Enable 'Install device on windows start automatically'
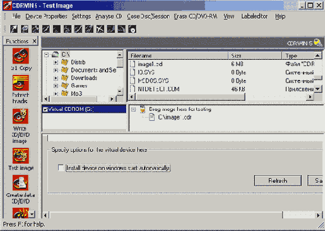This screenshot has width=325, height=231. coord(61,167)
